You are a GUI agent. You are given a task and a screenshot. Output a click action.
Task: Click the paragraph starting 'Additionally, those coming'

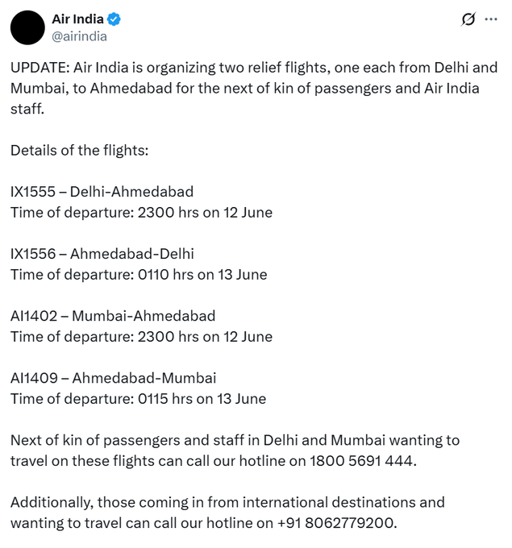pos(227,503)
